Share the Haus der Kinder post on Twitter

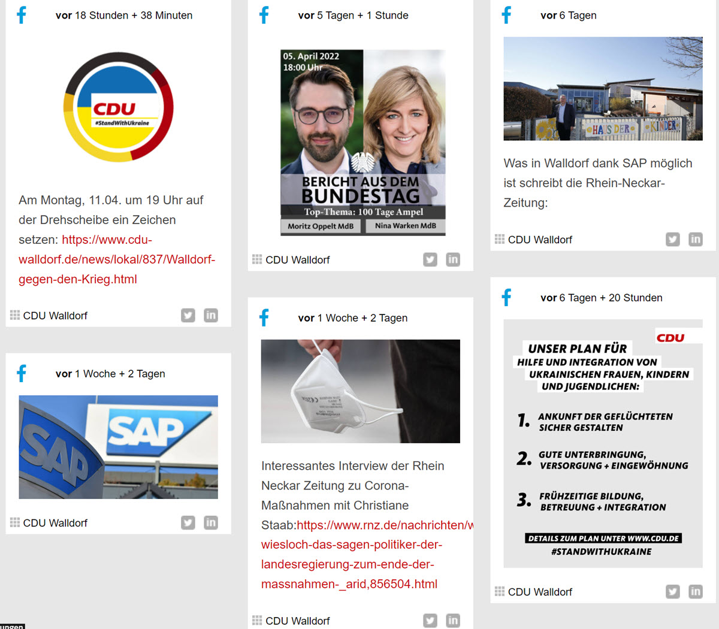click(x=673, y=239)
